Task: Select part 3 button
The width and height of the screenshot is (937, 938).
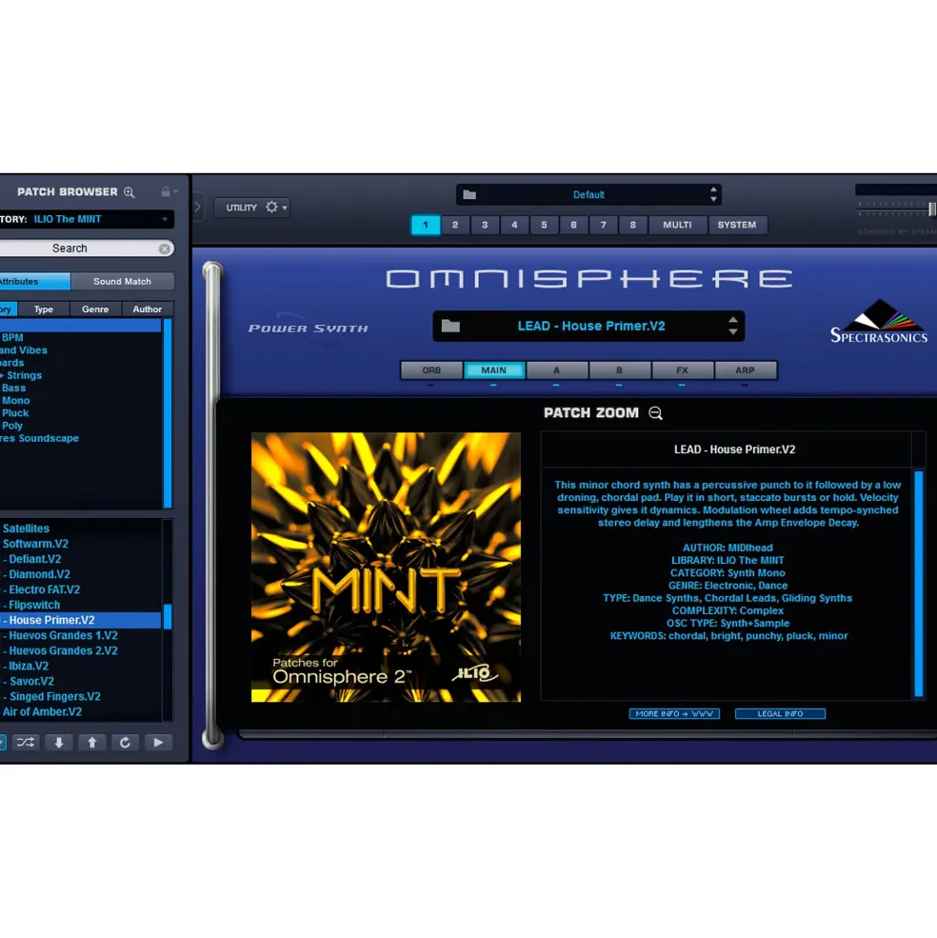Action: click(x=485, y=225)
